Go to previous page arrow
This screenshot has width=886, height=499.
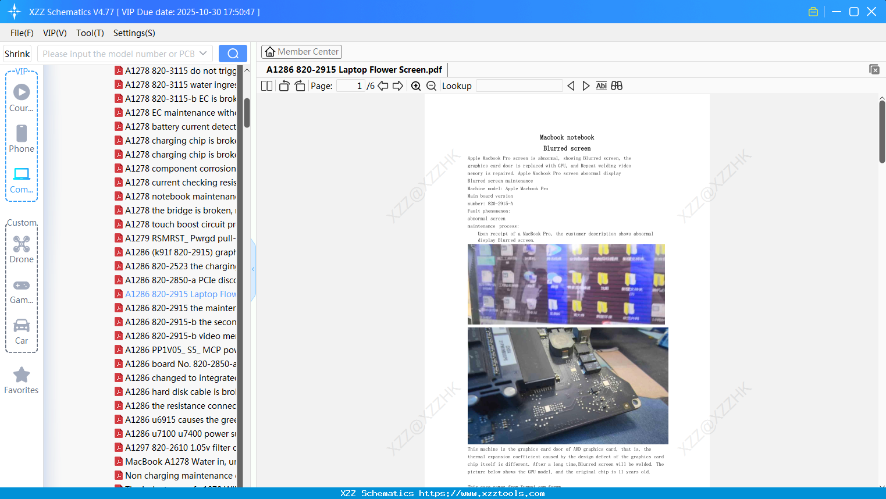tap(383, 85)
